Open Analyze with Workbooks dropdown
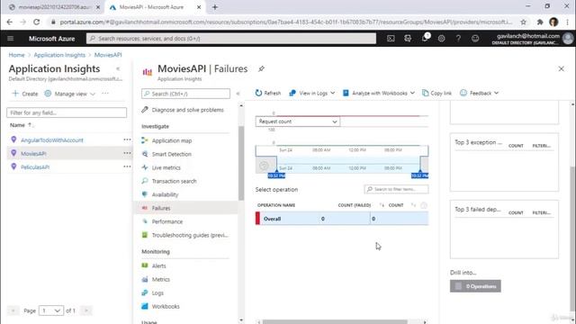The width and height of the screenshot is (576, 324). click(x=379, y=94)
